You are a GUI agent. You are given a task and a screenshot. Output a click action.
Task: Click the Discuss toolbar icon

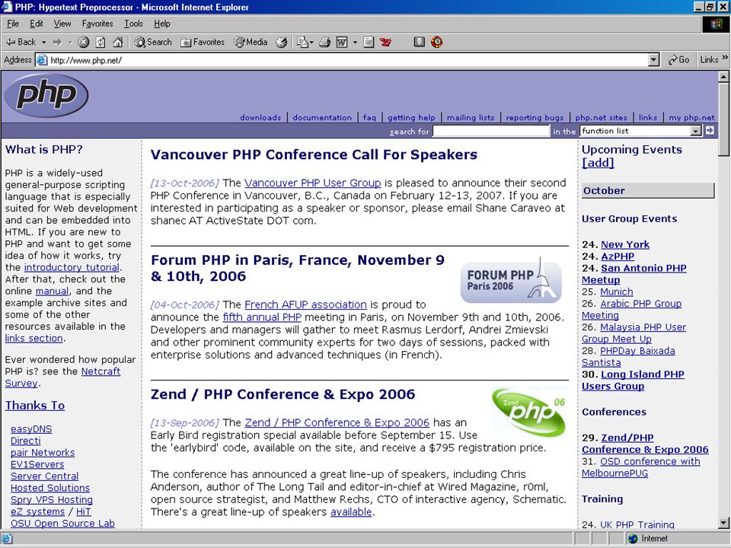[369, 43]
